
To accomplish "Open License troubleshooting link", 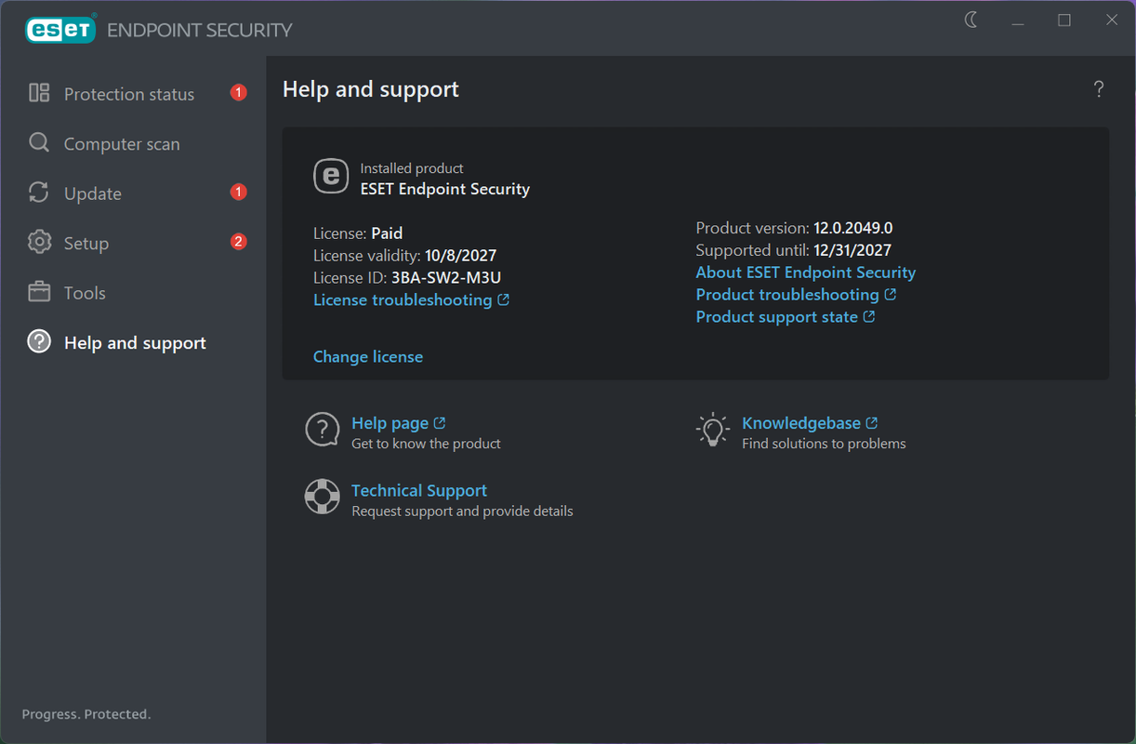I will point(403,299).
